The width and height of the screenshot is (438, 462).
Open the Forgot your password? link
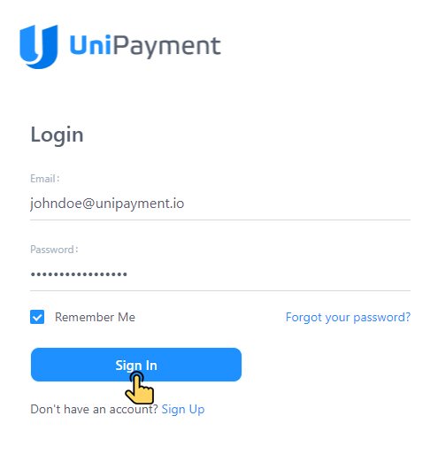[348, 318]
